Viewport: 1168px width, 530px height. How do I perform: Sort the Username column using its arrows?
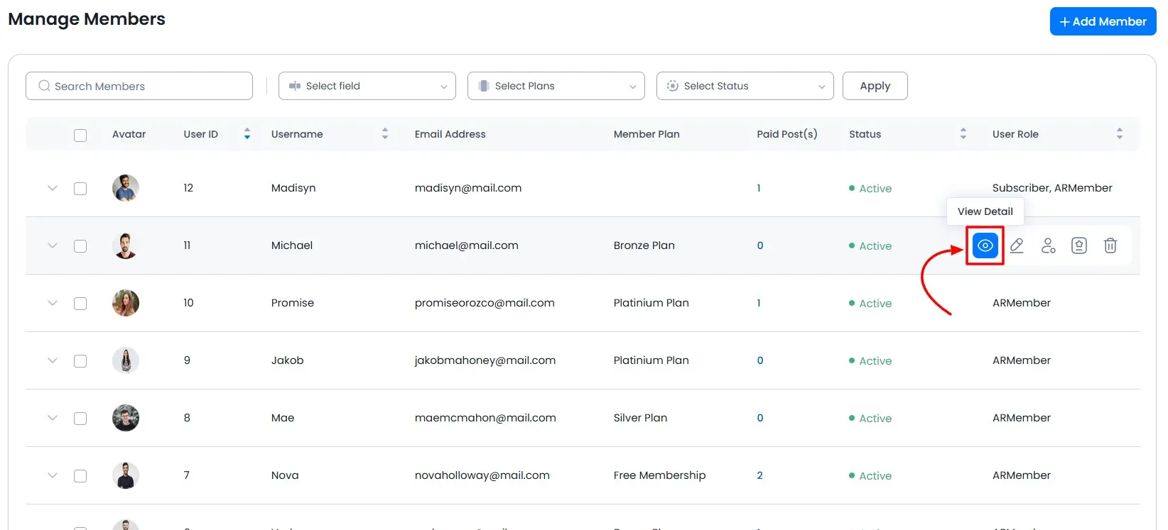click(x=385, y=133)
